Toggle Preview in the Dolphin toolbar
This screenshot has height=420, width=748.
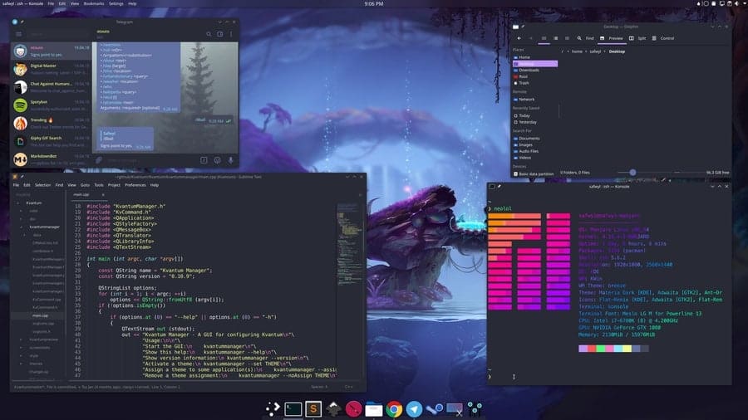[612, 38]
